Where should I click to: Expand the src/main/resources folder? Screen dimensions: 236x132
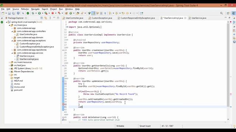(x=9, y=62)
